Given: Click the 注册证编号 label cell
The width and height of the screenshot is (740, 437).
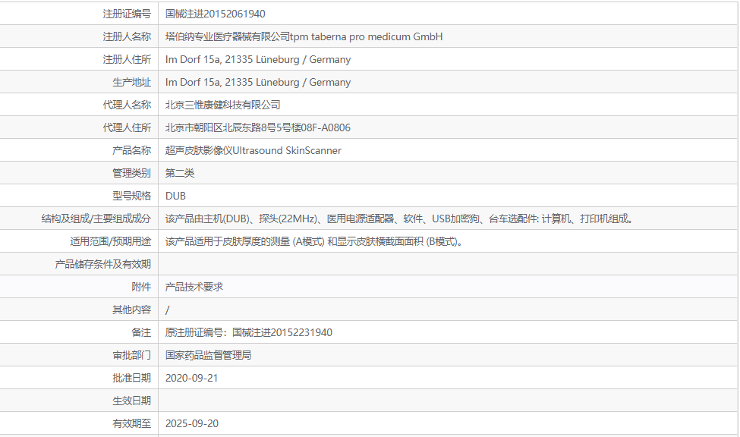Looking at the screenshot, I should pos(127,14).
